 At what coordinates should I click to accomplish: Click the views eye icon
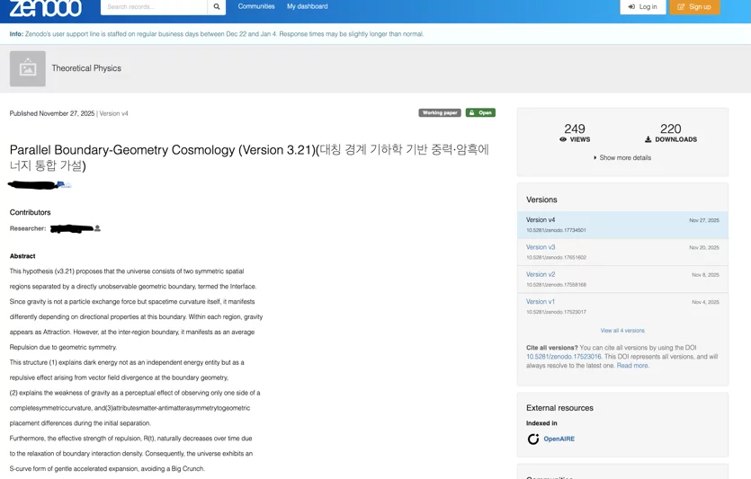563,139
